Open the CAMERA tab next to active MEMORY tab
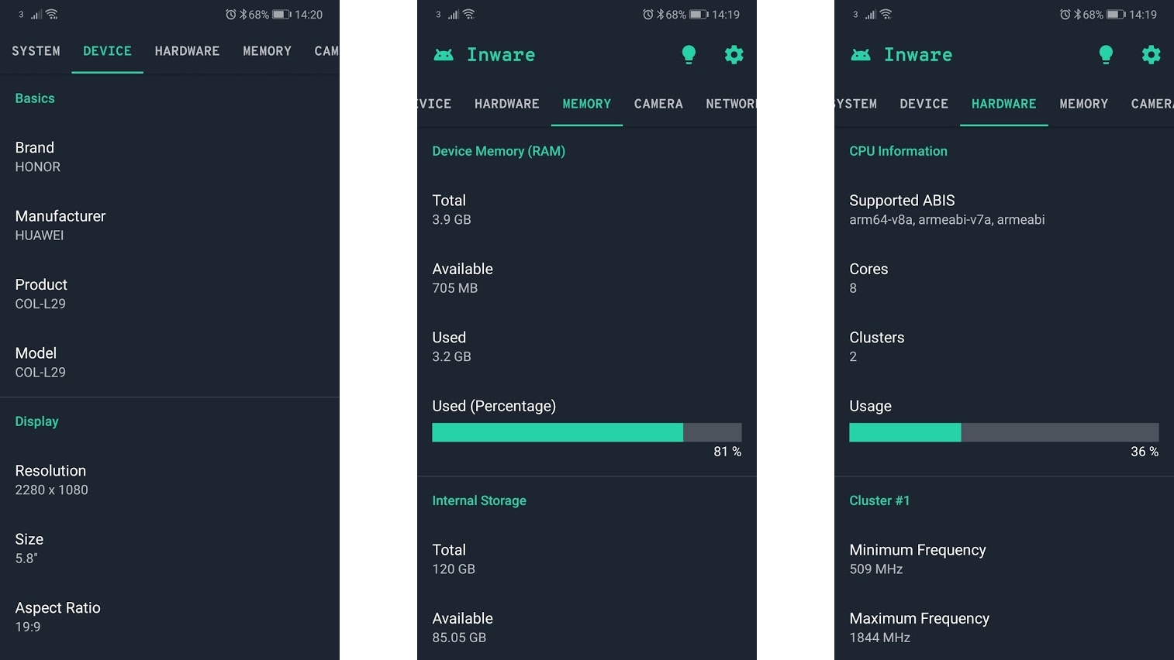 coord(658,104)
